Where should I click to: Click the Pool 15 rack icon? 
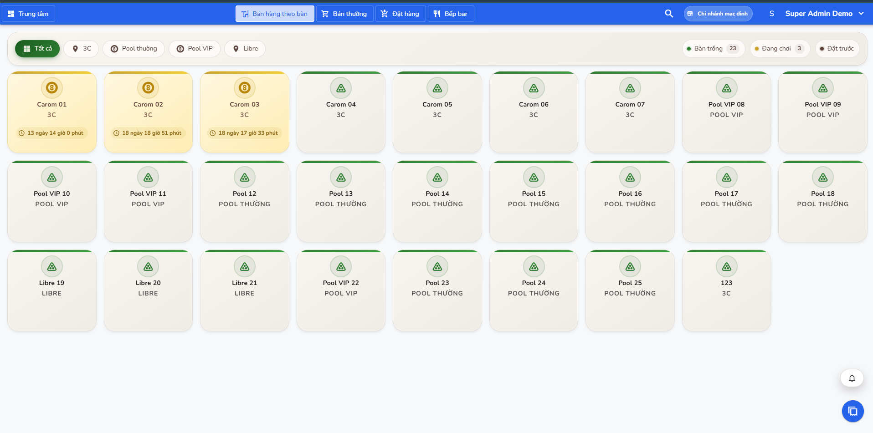(534, 178)
